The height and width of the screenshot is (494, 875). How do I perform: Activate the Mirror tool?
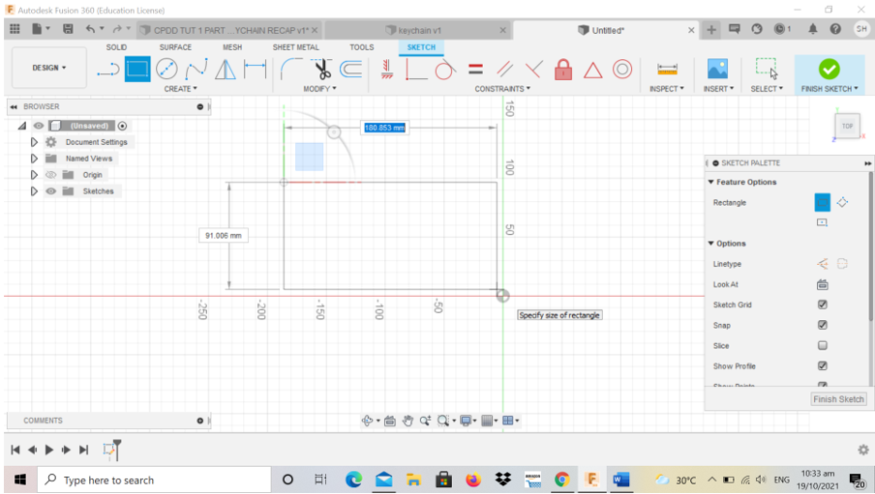click(226, 70)
